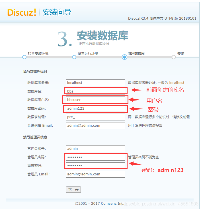Viewport: 201px width, 209px height.
Task: Click the ©2001 - 2017 copyright text
Action: click(87, 204)
